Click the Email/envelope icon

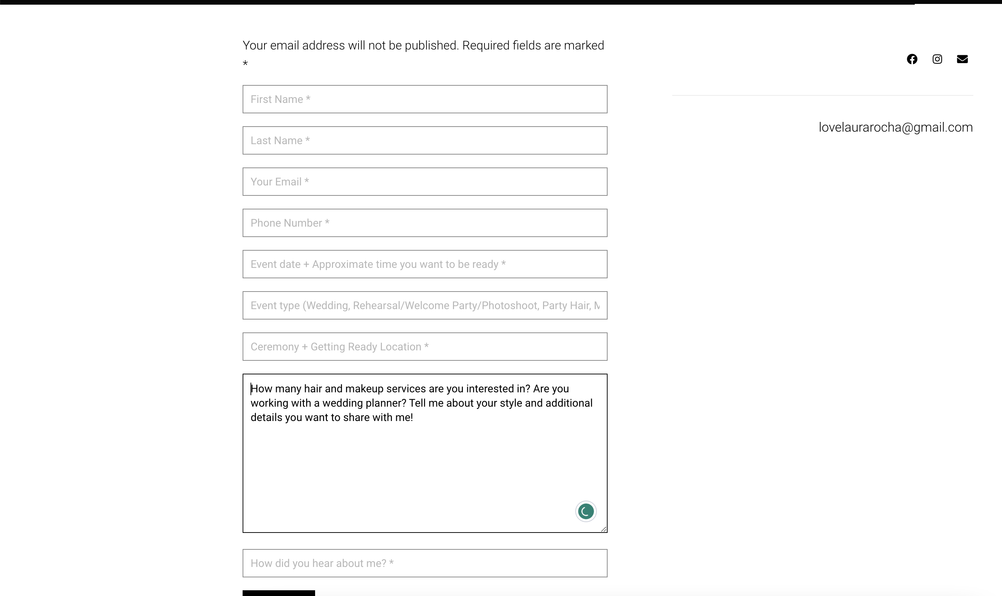click(x=963, y=59)
